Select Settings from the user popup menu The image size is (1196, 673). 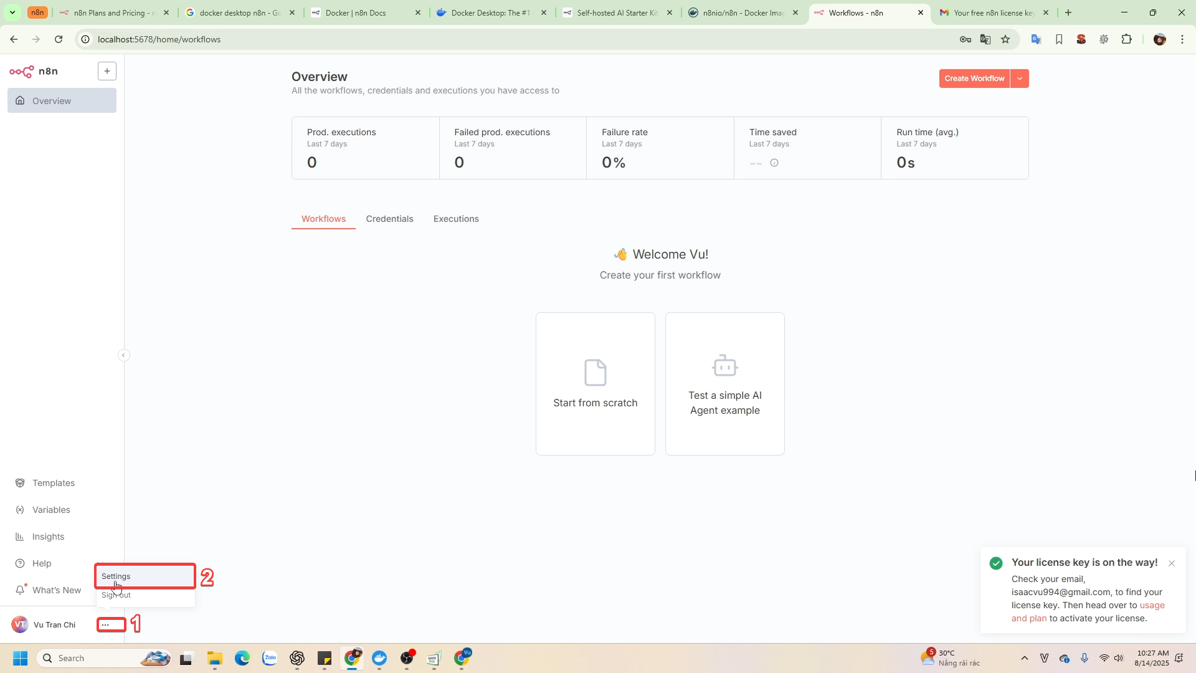(x=145, y=576)
